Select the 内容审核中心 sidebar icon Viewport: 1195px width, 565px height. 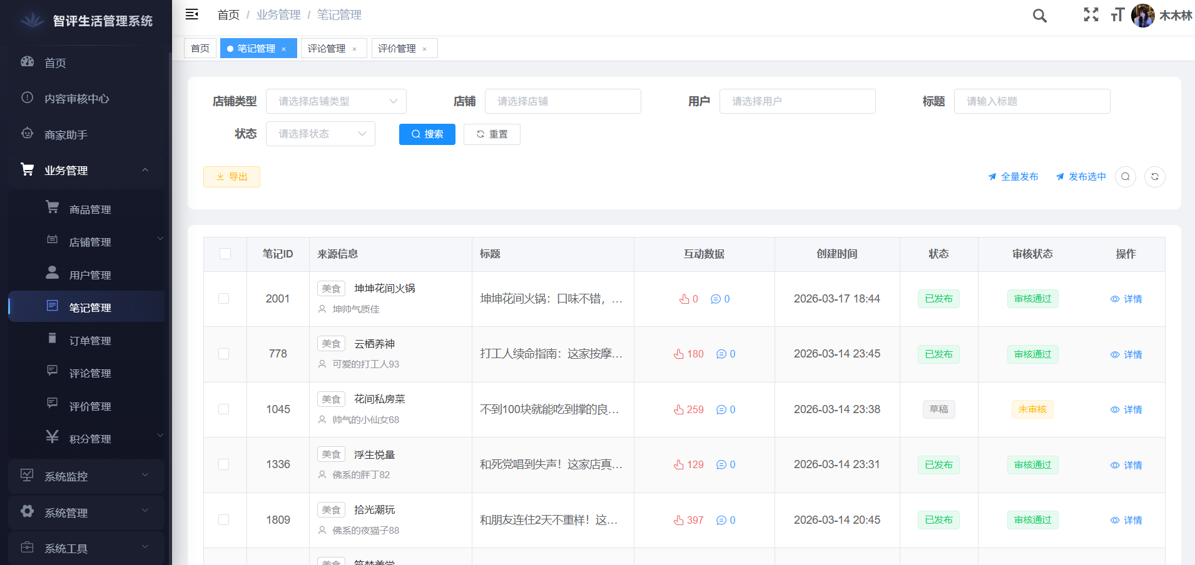point(26,98)
